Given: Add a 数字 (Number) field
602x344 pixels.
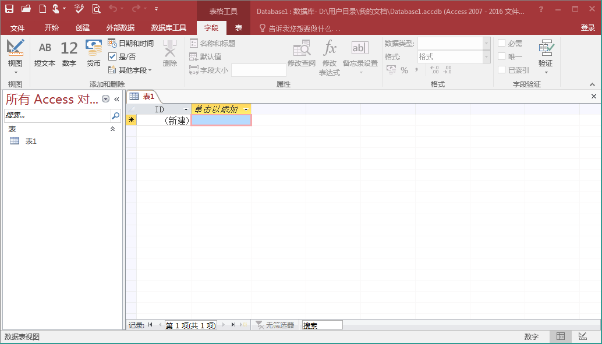Looking at the screenshot, I should (69, 53).
